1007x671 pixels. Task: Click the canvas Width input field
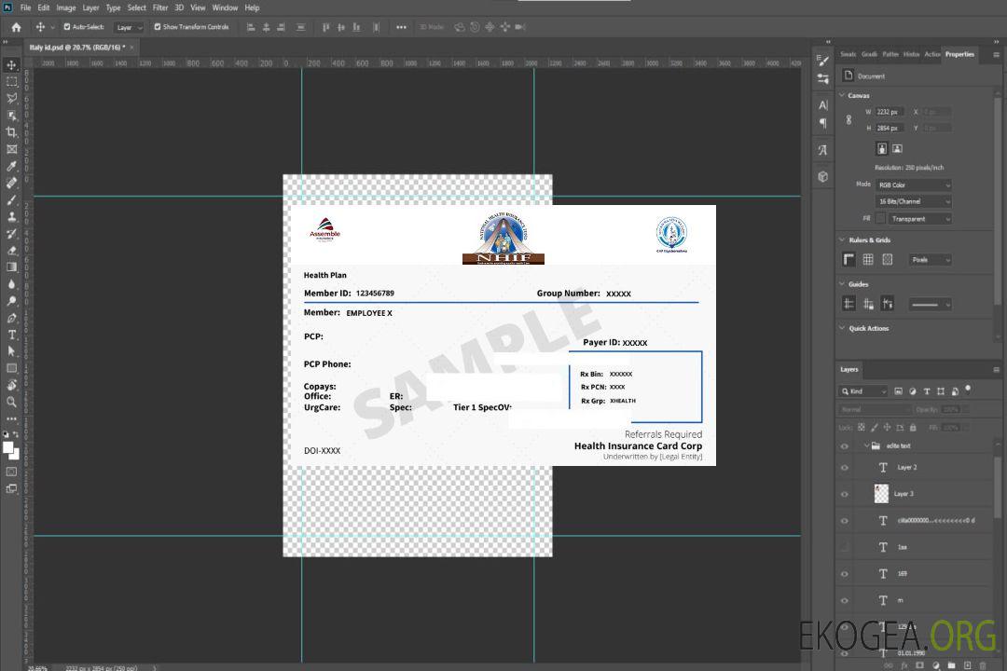point(890,112)
